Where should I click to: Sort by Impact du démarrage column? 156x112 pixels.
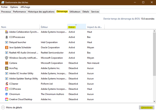pyautogui.click(x=94, y=27)
